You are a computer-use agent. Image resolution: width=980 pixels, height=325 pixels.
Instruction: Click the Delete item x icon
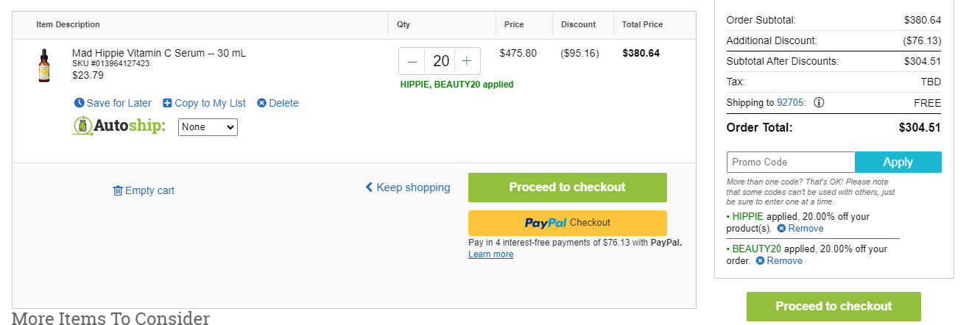click(x=261, y=103)
